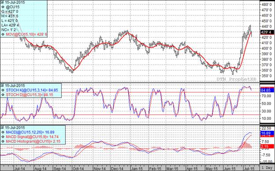
Task: Click the Dec-14 time axis label
Action: pos(118,168)
